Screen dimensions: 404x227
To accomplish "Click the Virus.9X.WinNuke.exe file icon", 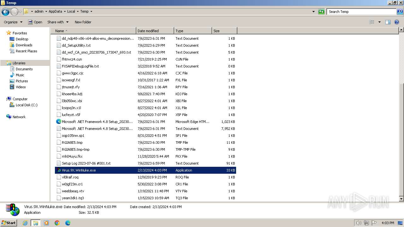I will tap(58, 170).
